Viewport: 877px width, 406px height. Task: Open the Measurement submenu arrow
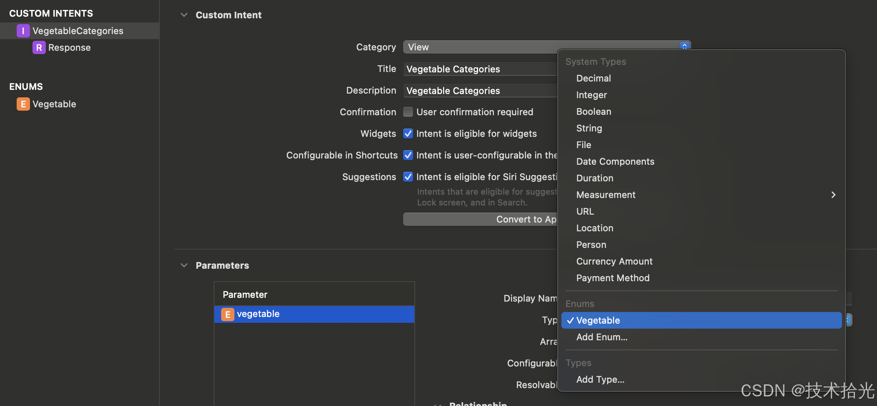[x=833, y=195]
